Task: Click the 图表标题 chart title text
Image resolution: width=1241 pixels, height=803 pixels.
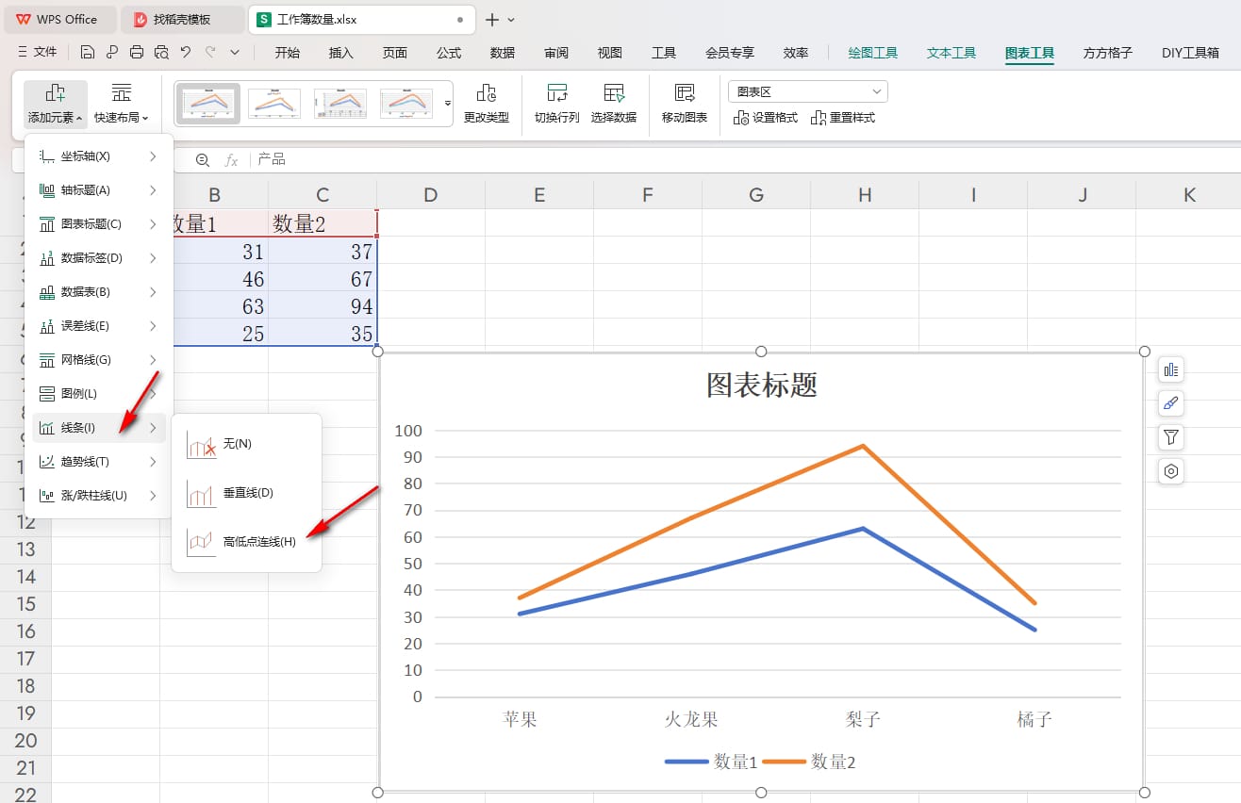Action: click(762, 384)
